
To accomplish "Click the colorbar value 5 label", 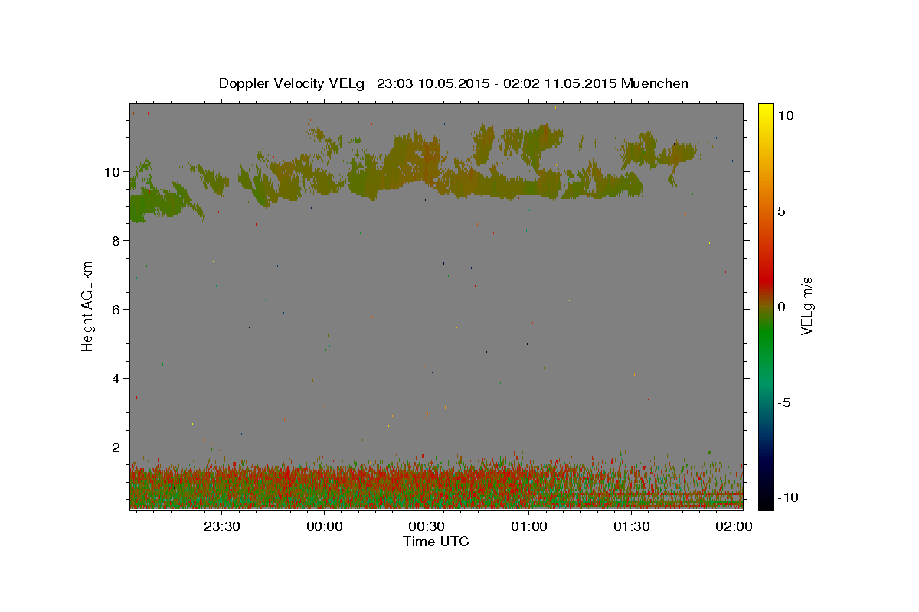I will coord(782,211).
